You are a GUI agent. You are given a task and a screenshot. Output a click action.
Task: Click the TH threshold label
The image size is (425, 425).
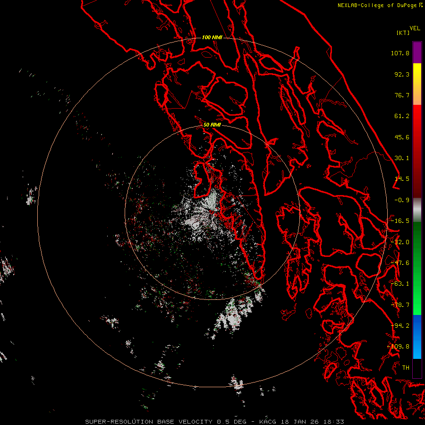[x=406, y=368]
